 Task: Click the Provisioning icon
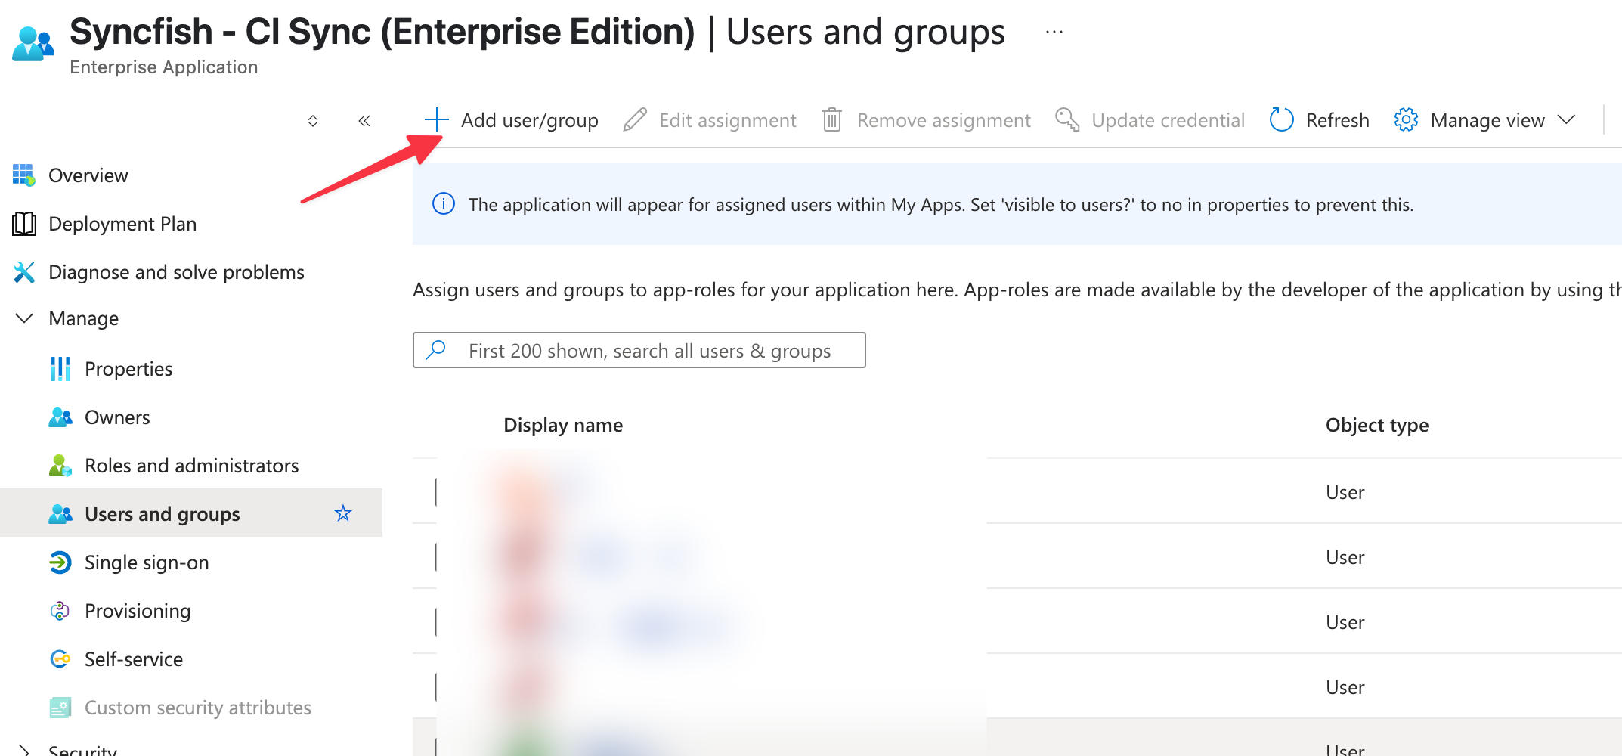[x=60, y=611]
